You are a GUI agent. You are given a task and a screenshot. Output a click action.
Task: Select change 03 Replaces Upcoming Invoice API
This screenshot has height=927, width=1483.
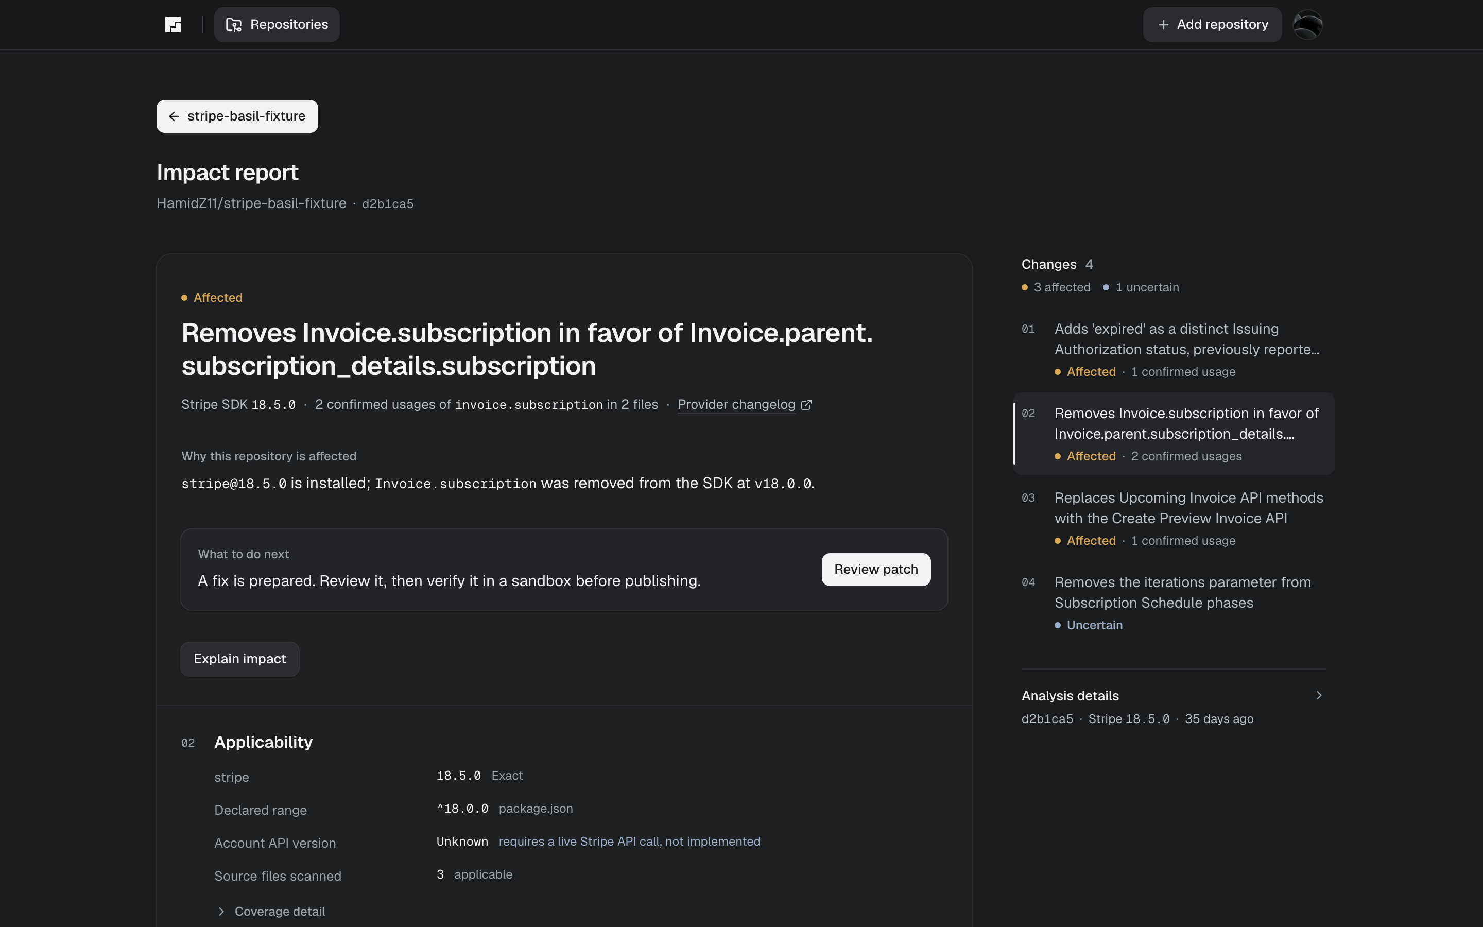[1174, 518]
